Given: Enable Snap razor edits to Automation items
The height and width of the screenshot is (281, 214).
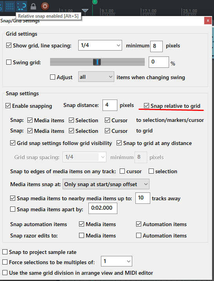Looking at the screenshot, I should point(138,235).
